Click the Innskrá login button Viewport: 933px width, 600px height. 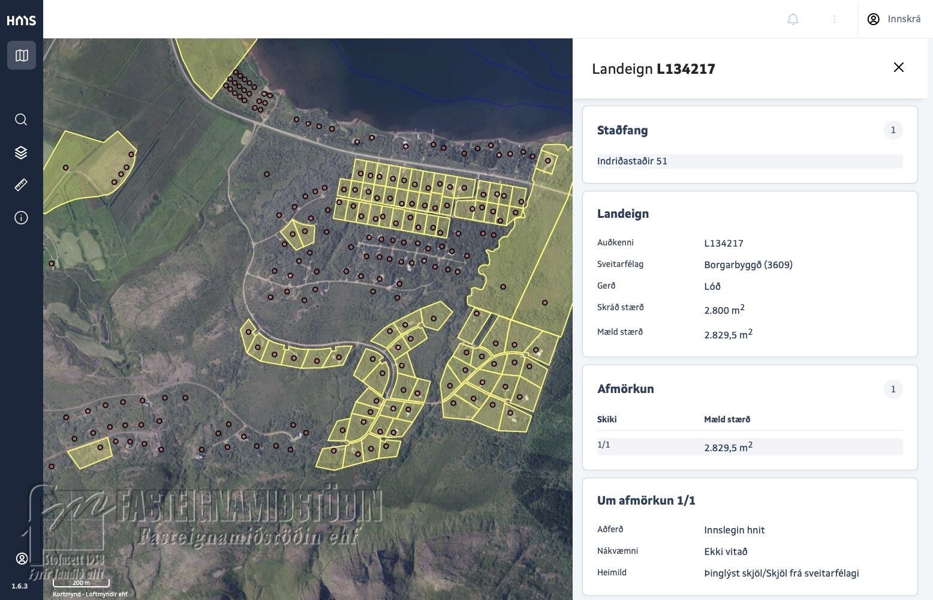[894, 19]
